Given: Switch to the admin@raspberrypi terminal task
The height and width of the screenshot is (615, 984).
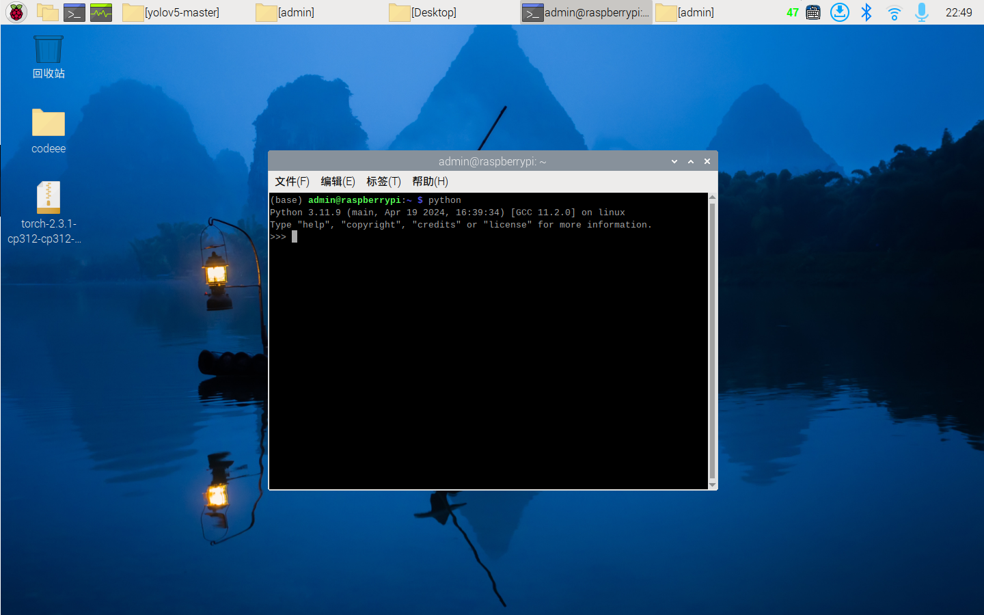Looking at the screenshot, I should (x=586, y=12).
